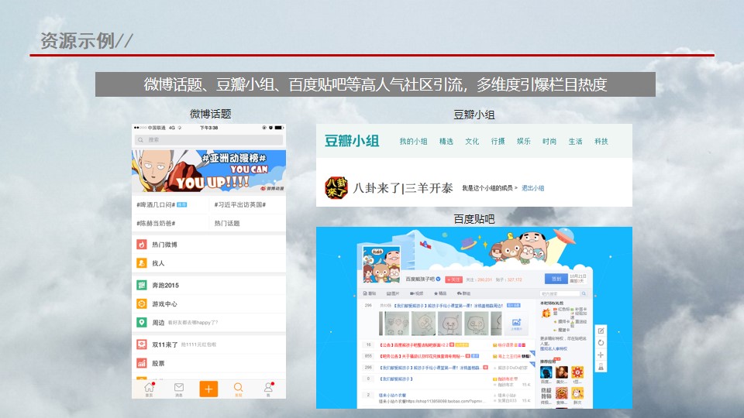Select the 群组 tab in Tieba
Image resolution: width=744 pixels, height=418 pixels.
point(464,293)
